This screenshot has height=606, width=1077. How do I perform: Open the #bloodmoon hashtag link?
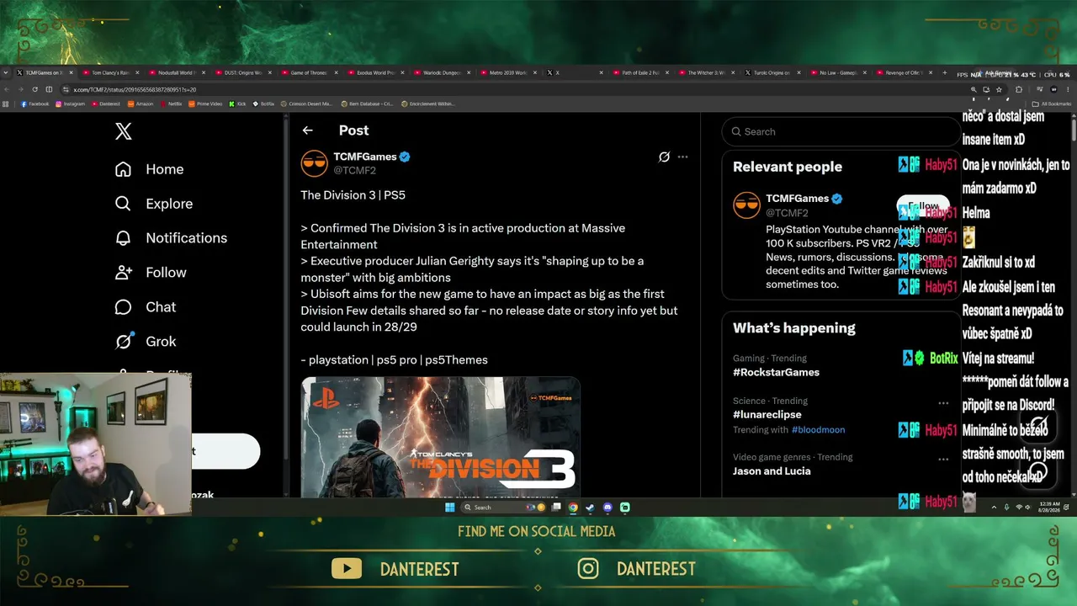tap(818, 429)
